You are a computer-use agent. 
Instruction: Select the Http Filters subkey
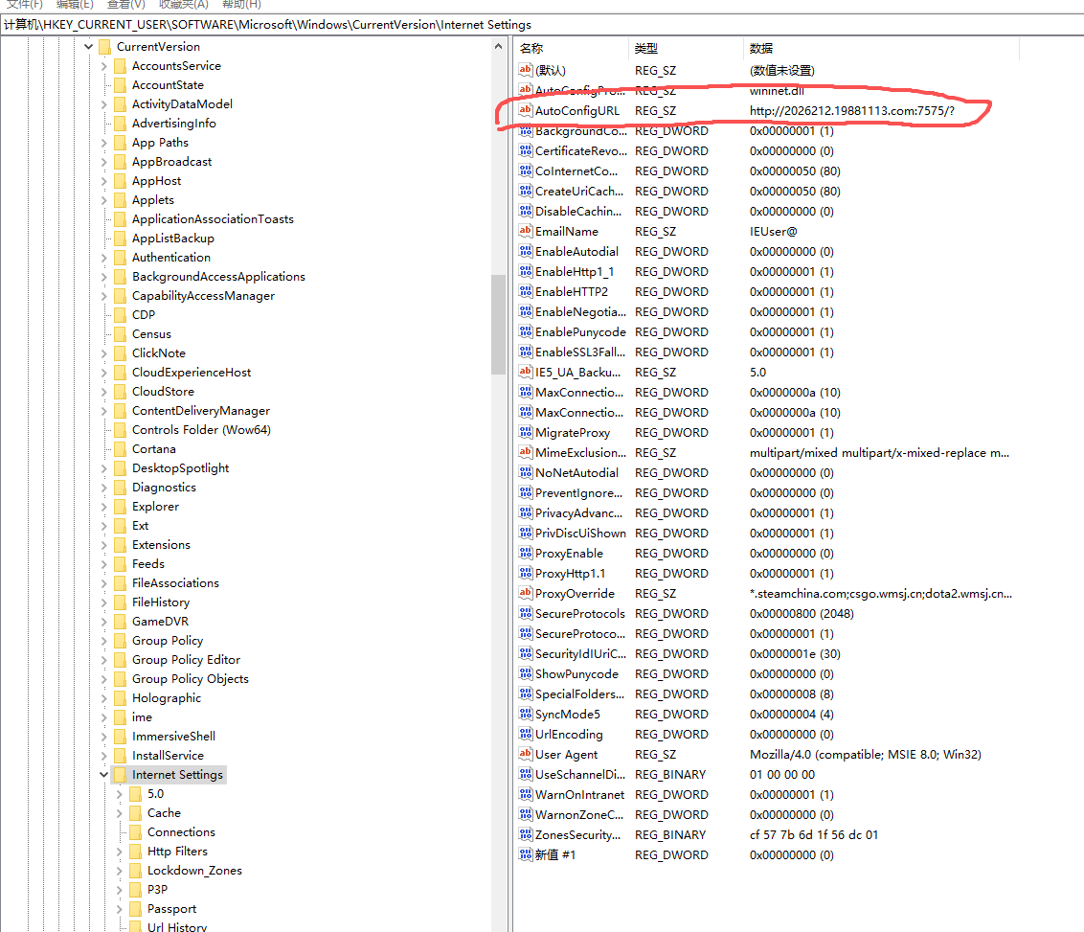(177, 852)
